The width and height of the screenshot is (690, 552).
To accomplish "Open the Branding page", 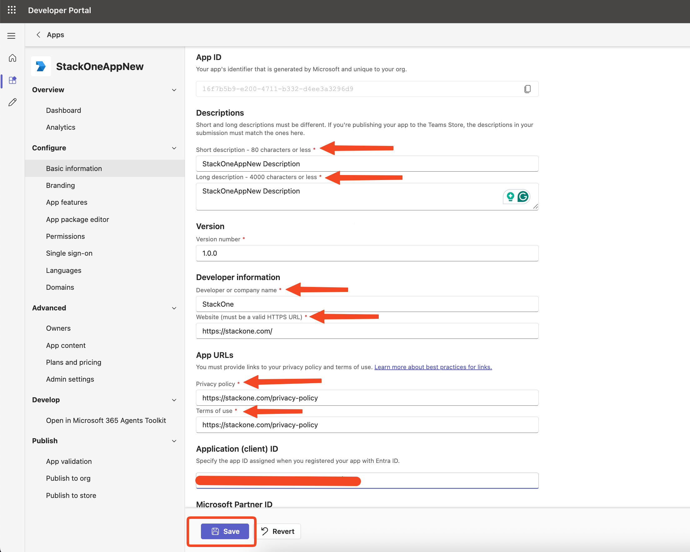I will (x=61, y=185).
